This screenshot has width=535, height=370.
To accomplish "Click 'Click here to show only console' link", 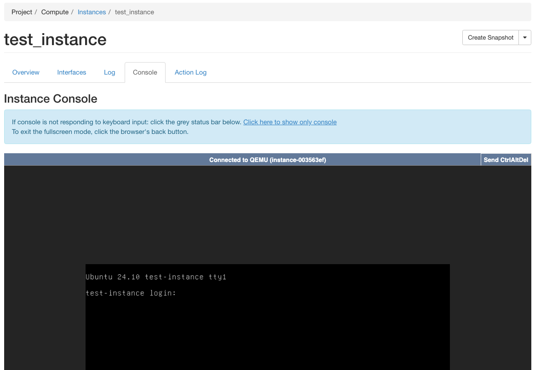I will [x=290, y=122].
